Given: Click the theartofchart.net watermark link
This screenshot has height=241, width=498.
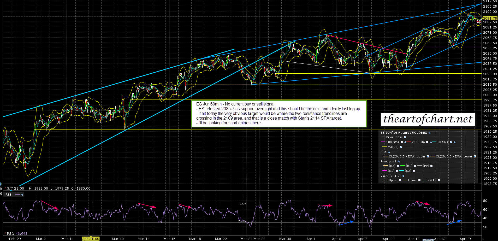Looking at the screenshot, I should 428,119.
